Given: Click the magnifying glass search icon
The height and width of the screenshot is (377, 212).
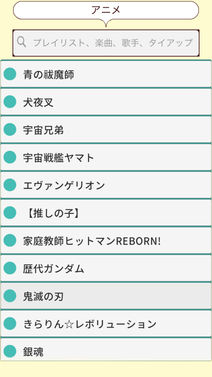Looking at the screenshot, I should [22, 42].
